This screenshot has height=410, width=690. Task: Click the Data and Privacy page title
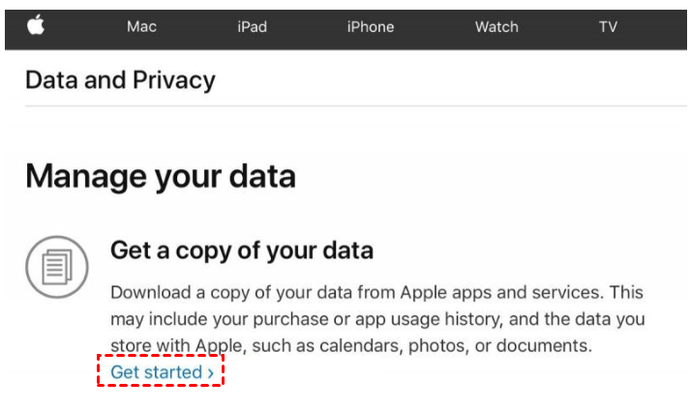pyautogui.click(x=120, y=80)
